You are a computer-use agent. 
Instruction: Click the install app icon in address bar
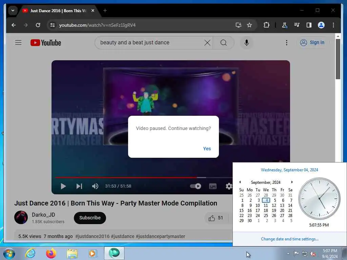point(238,25)
